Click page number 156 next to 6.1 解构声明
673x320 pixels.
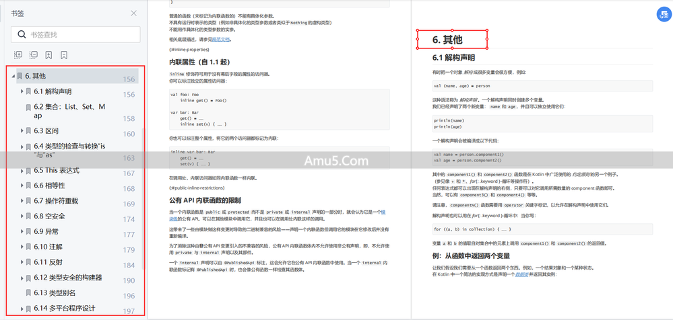pyautogui.click(x=129, y=95)
